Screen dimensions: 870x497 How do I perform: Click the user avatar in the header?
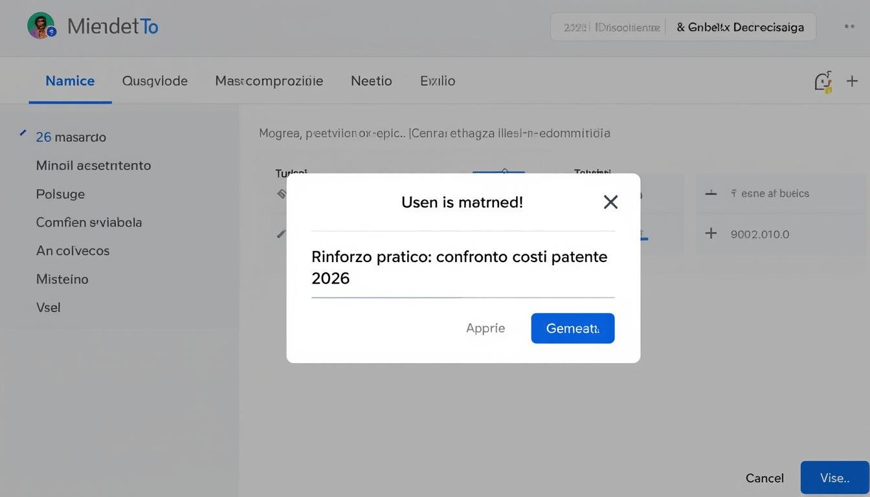[x=41, y=26]
